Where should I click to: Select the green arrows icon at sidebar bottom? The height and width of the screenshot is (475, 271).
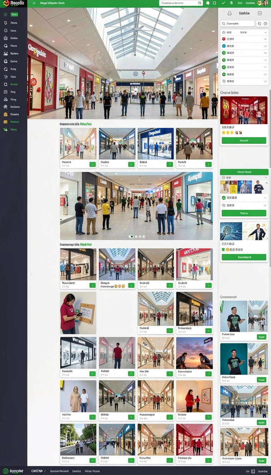click(x=5, y=129)
